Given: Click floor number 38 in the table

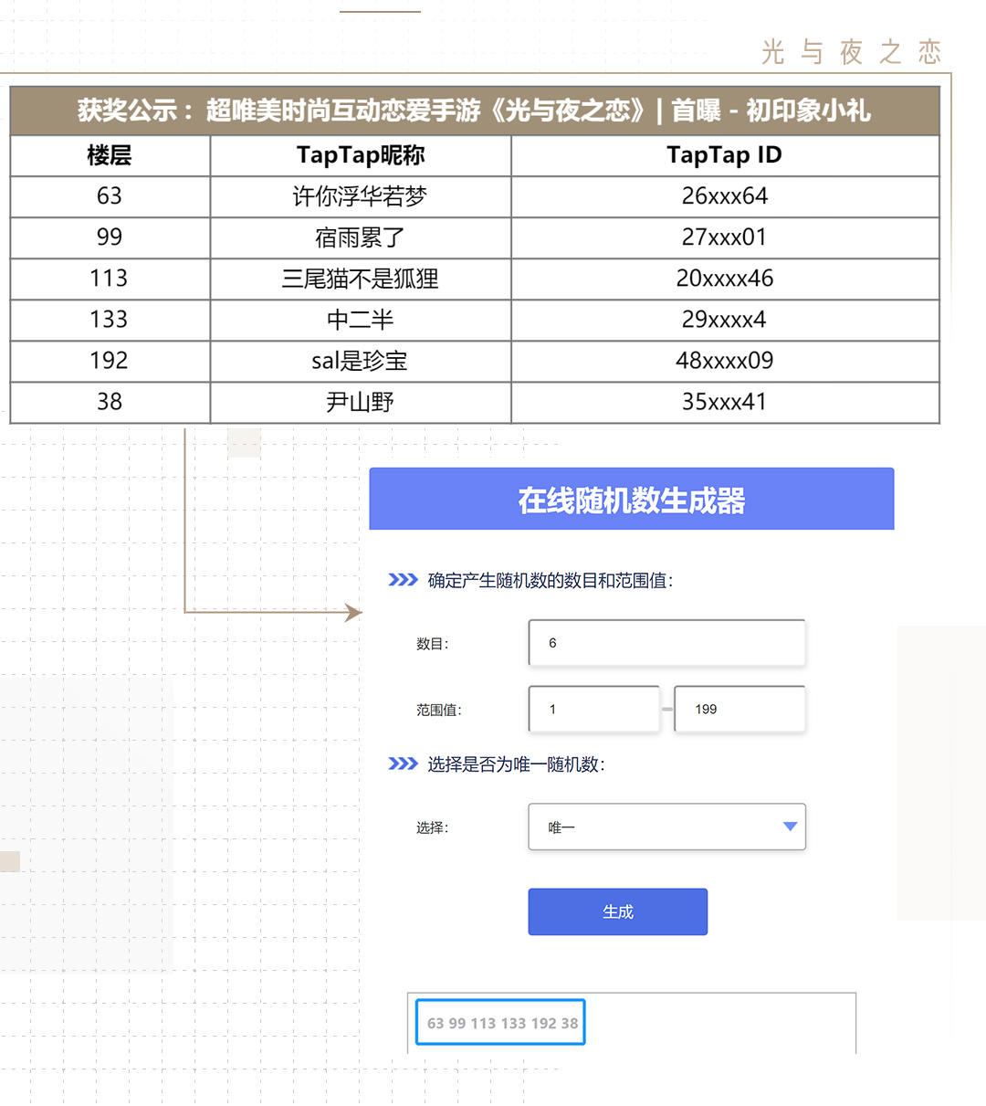Looking at the screenshot, I should (110, 402).
